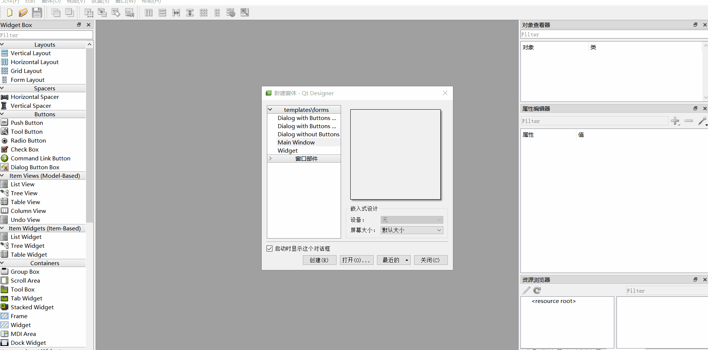Collapse the Containers category in Widget Box
708x350 pixels.
pos(2,263)
